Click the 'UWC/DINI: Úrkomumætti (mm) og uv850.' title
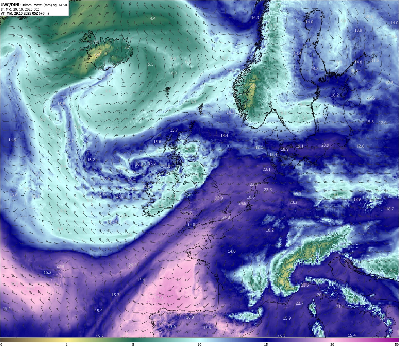This screenshot has width=399, height=347. click(x=34, y=5)
